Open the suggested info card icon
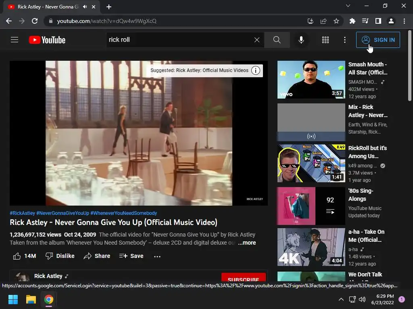Screen dimensions: 413x309 (x=255, y=70)
